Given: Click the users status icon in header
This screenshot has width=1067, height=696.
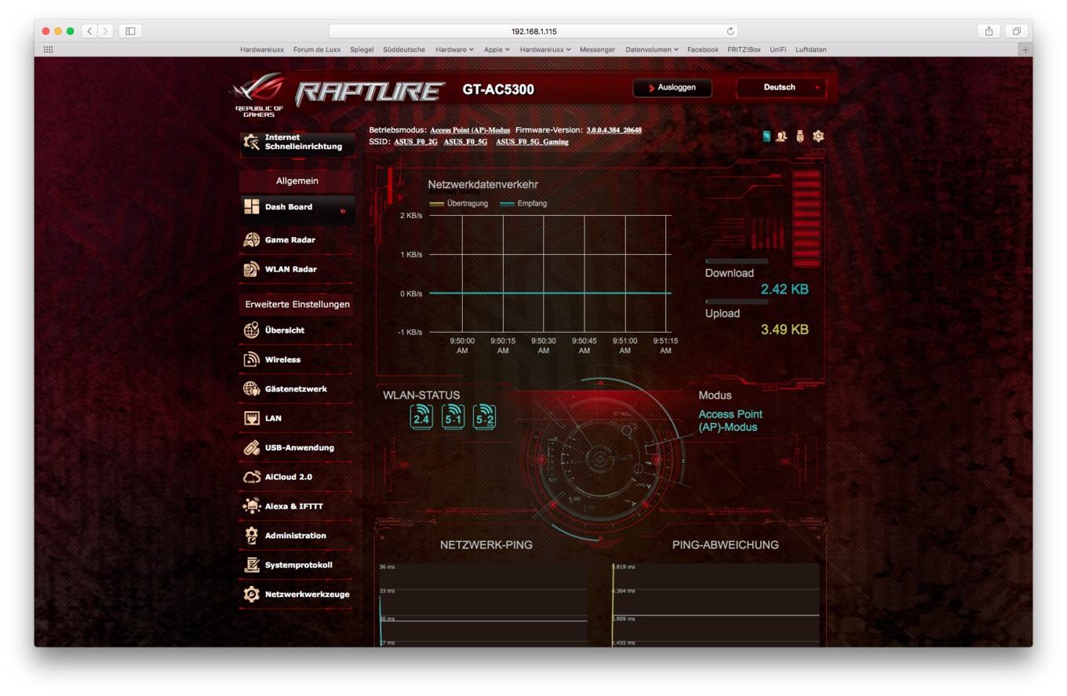Looking at the screenshot, I should [x=781, y=136].
